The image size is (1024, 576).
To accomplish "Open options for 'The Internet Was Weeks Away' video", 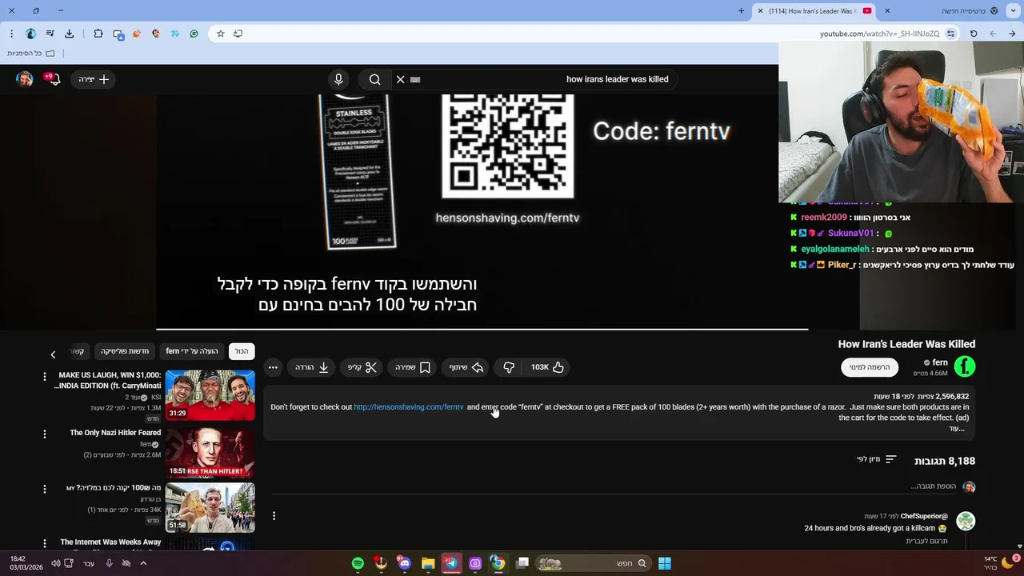I will click(45, 543).
